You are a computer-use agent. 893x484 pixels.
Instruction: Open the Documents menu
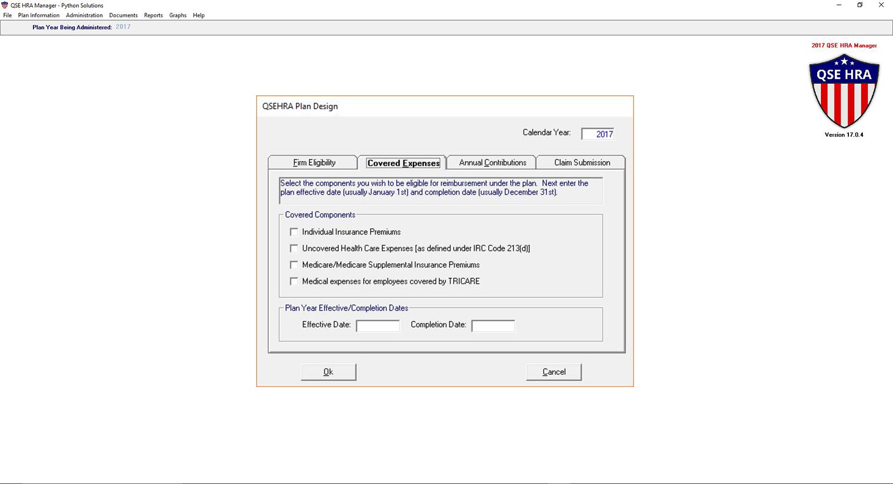[123, 16]
